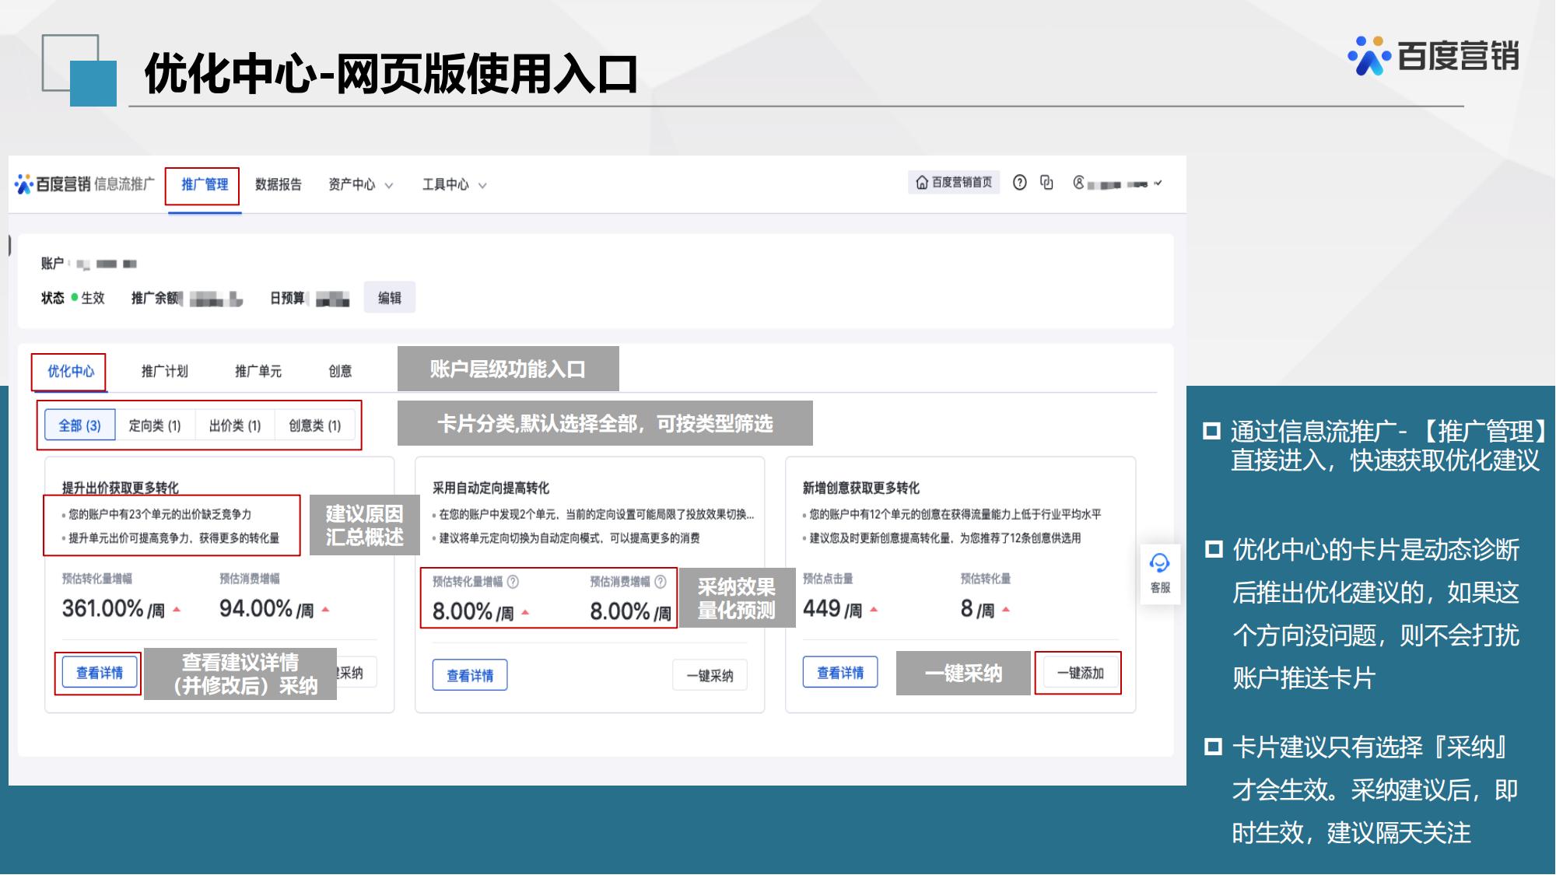This screenshot has height=875, width=1556.
Task: Click the 361.00% /周 value
Action: coord(114,609)
